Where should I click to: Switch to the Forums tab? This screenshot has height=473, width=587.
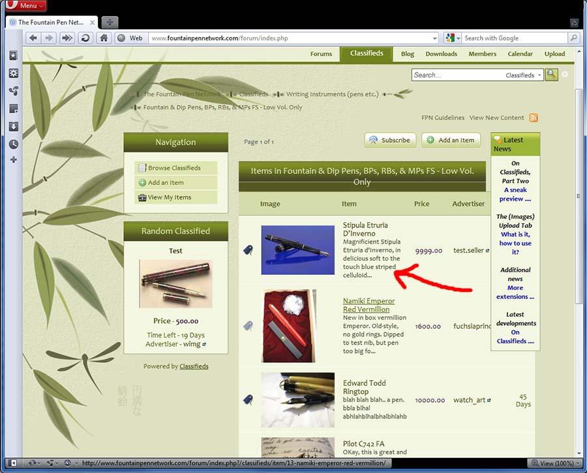[x=321, y=54]
